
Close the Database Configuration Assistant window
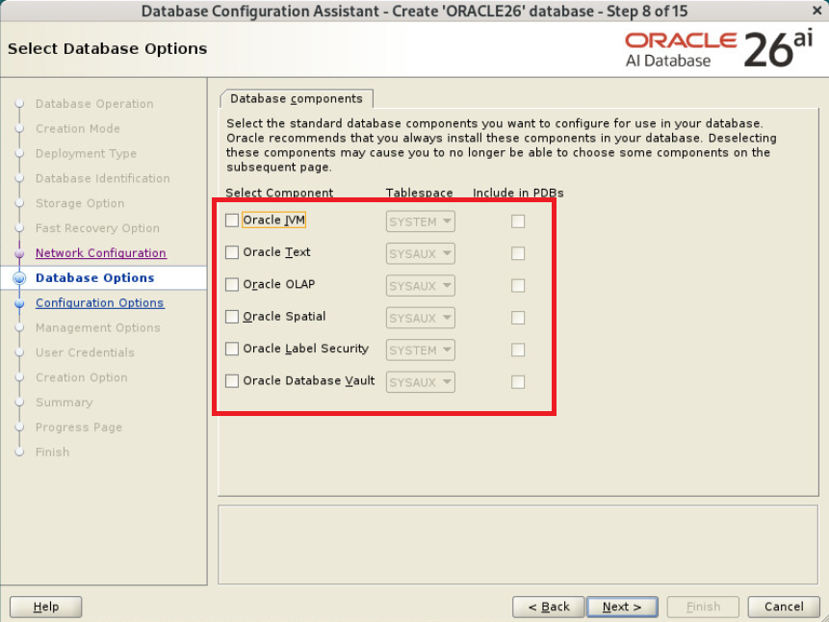coord(816,10)
